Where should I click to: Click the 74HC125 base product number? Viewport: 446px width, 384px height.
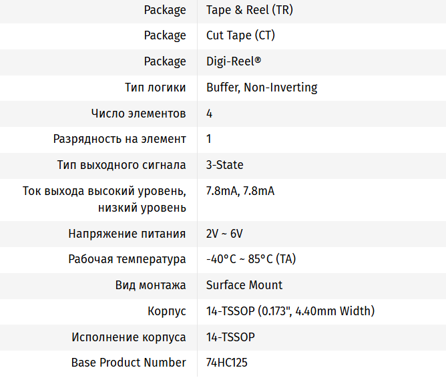coord(229,363)
